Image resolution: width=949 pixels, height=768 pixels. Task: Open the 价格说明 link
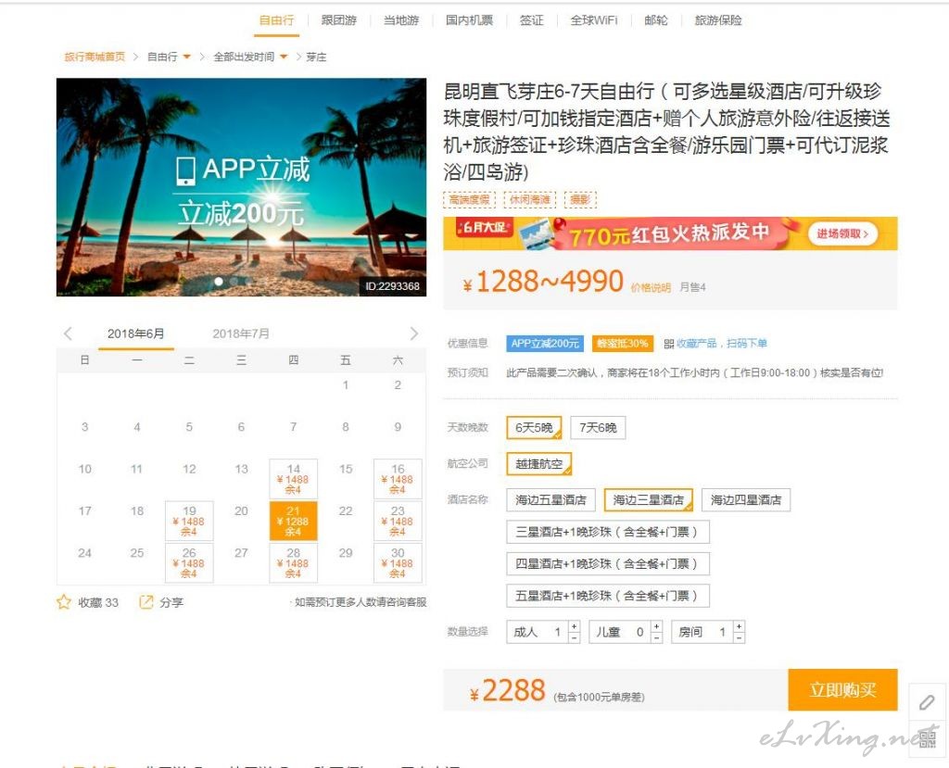pos(651,288)
